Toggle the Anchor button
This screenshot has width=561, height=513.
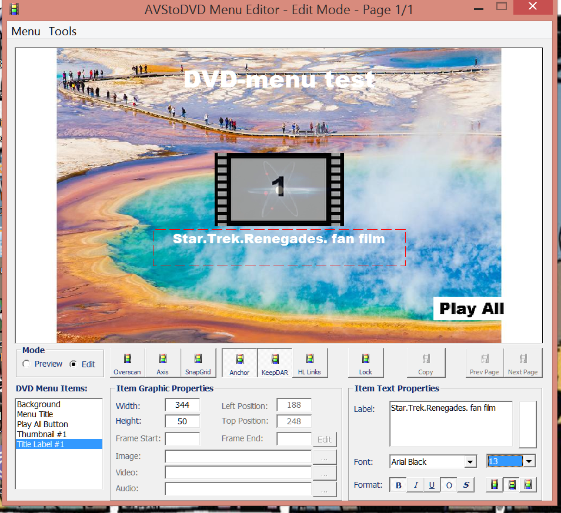pos(239,363)
